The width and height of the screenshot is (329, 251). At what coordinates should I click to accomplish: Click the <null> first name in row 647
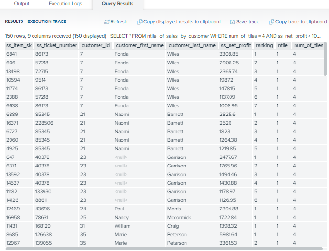[121, 157]
